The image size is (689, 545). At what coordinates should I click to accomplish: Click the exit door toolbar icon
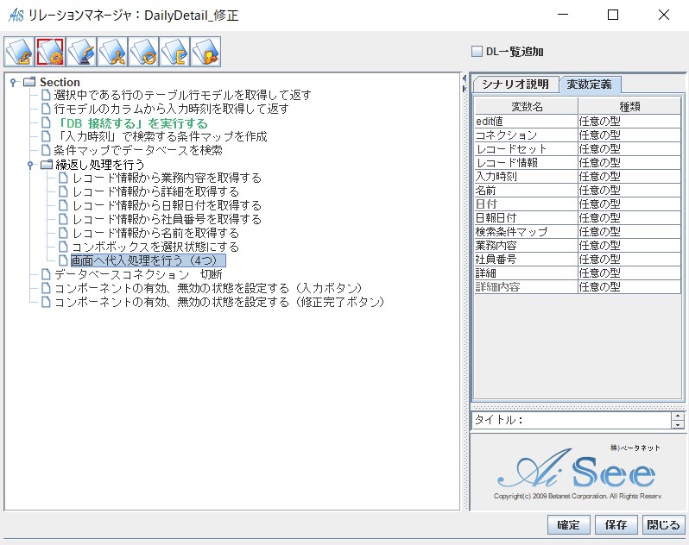coord(205,52)
